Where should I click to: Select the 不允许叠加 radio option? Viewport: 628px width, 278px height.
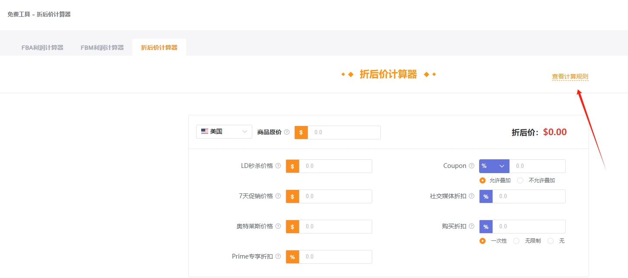click(520, 180)
